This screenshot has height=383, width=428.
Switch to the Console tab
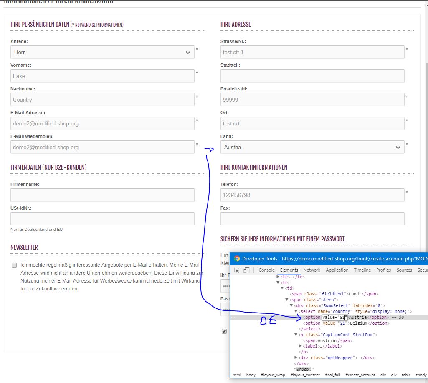[266, 270]
